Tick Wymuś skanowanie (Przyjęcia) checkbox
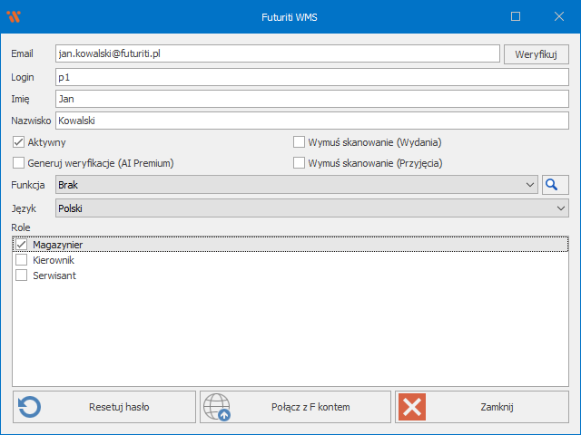This screenshot has height=435, width=581. (x=299, y=163)
